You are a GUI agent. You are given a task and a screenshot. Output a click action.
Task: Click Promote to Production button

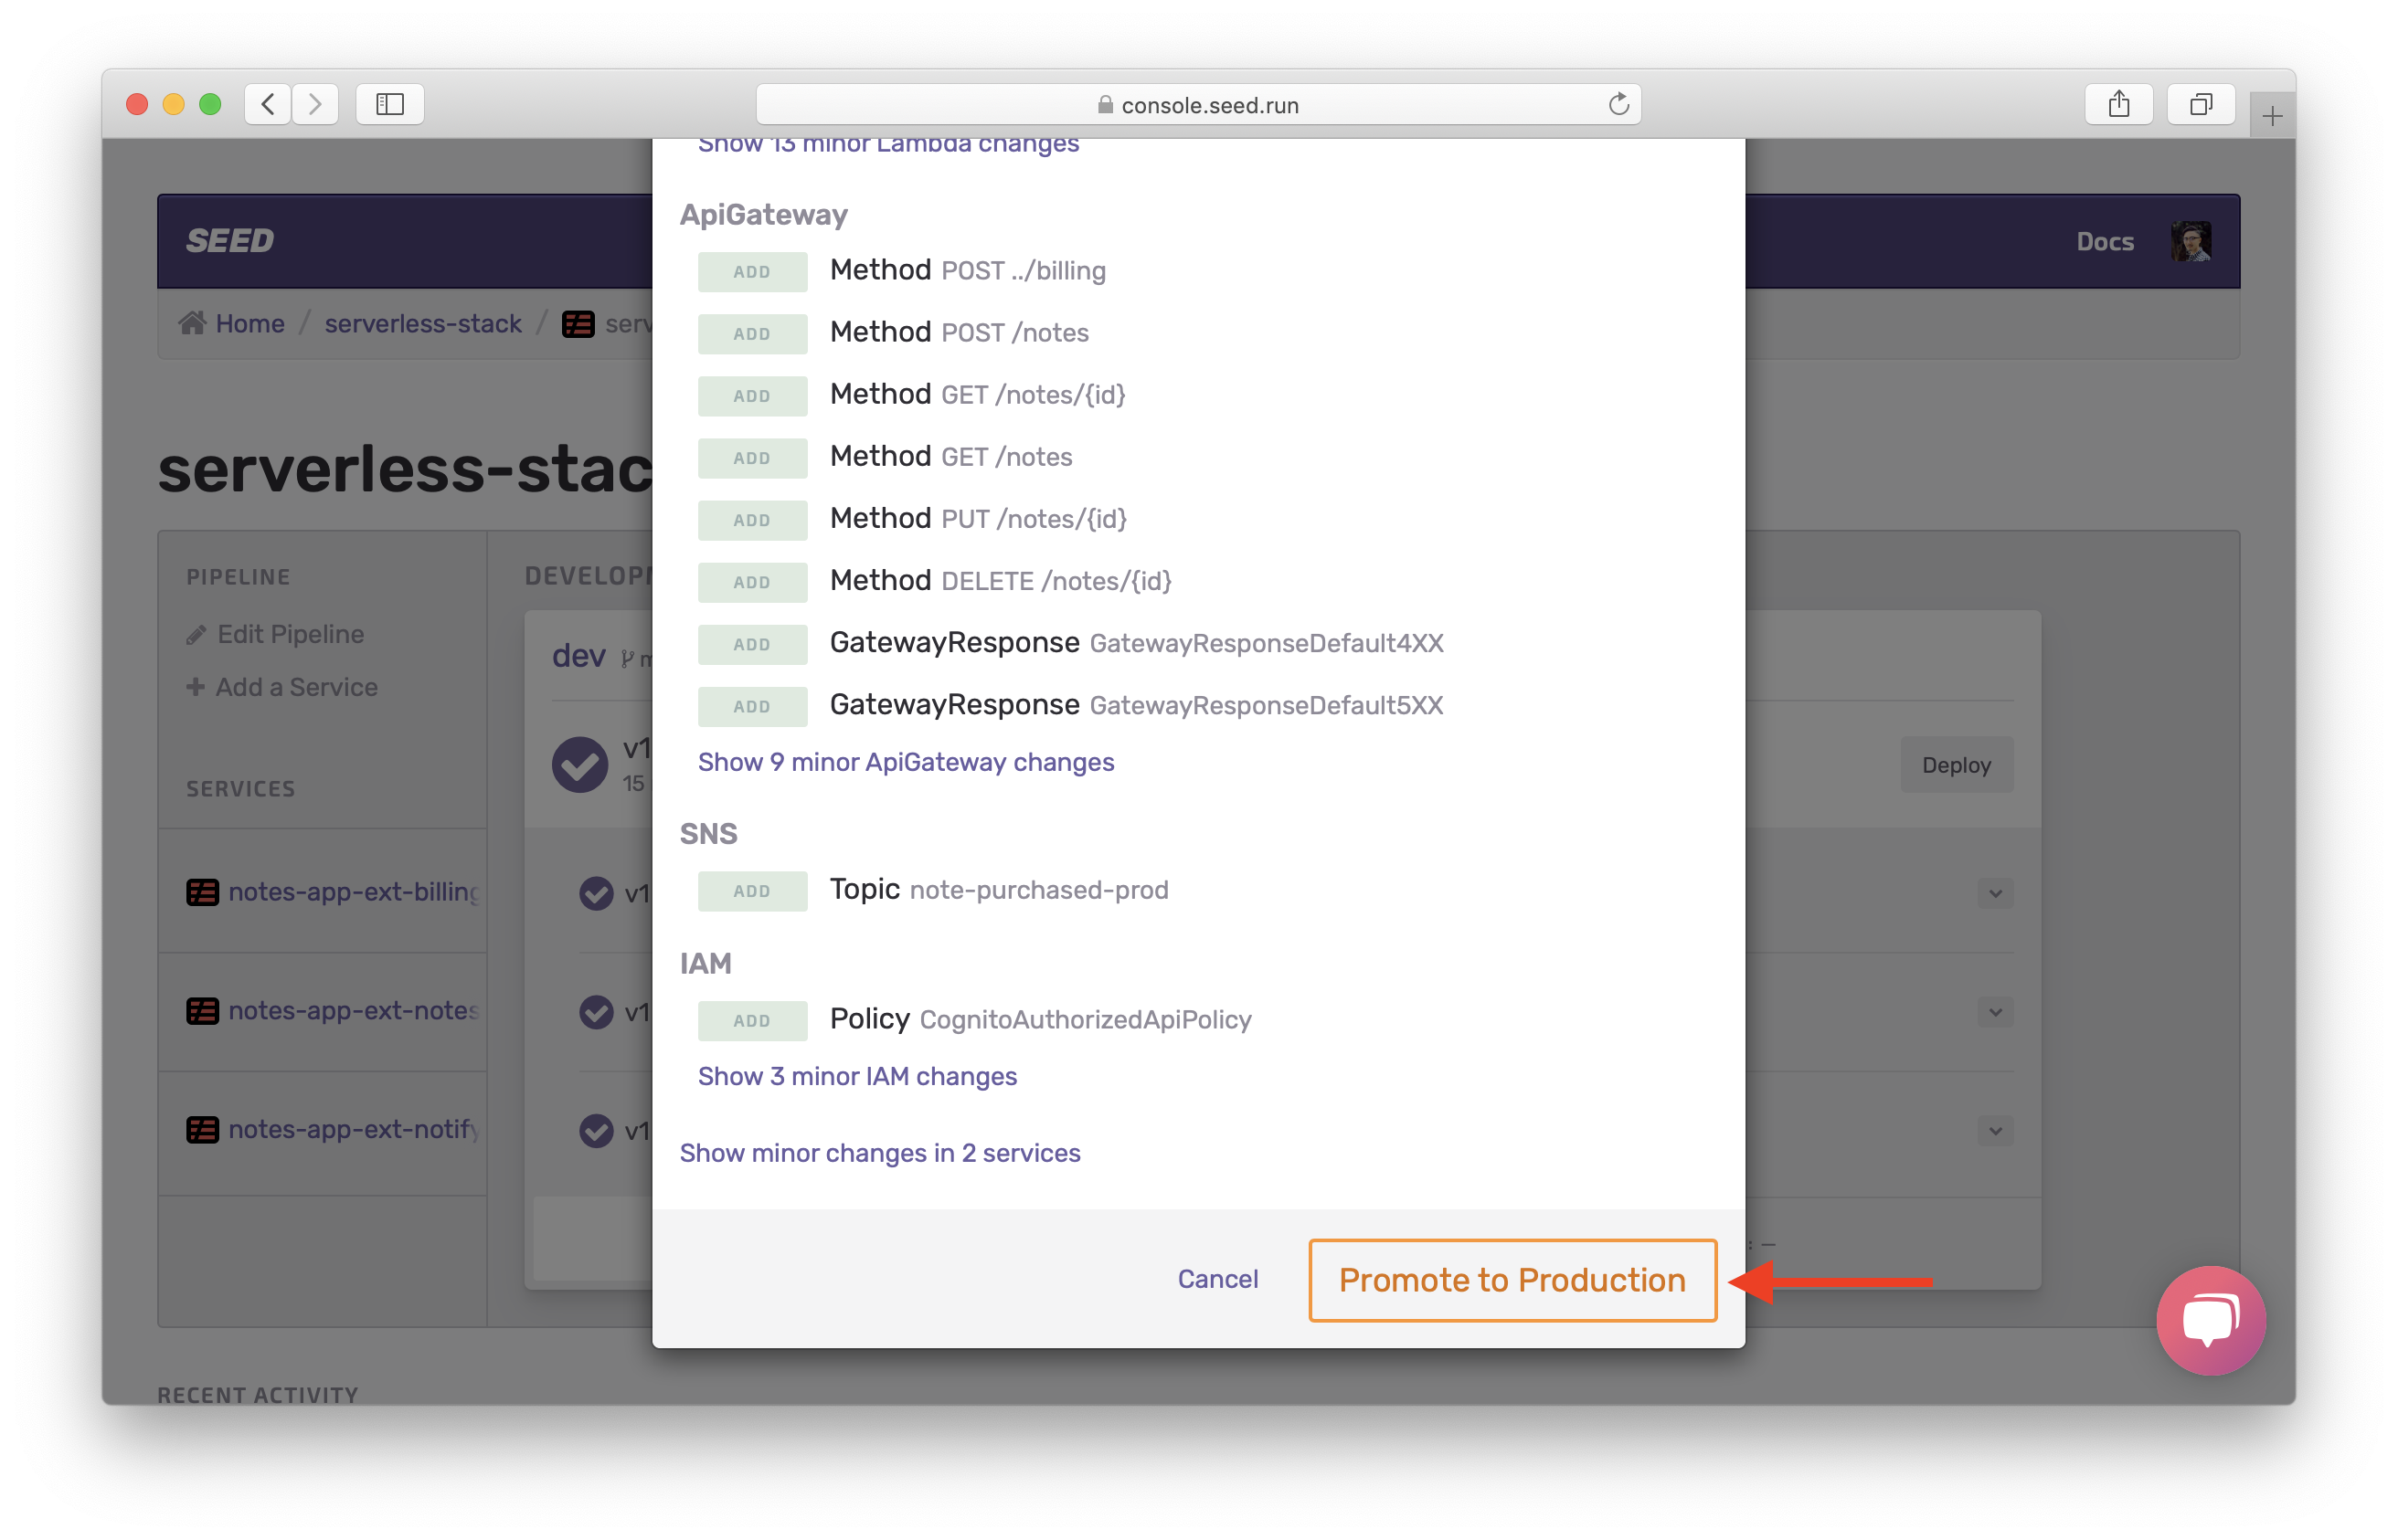[1512, 1280]
